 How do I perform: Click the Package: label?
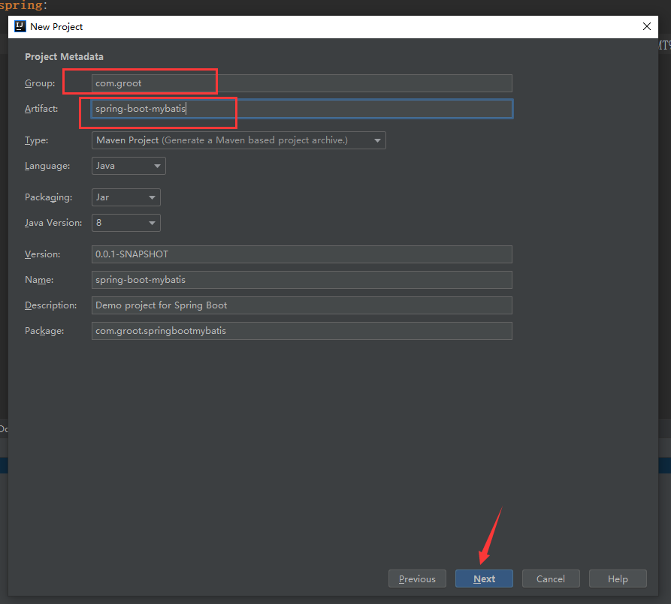coord(44,331)
